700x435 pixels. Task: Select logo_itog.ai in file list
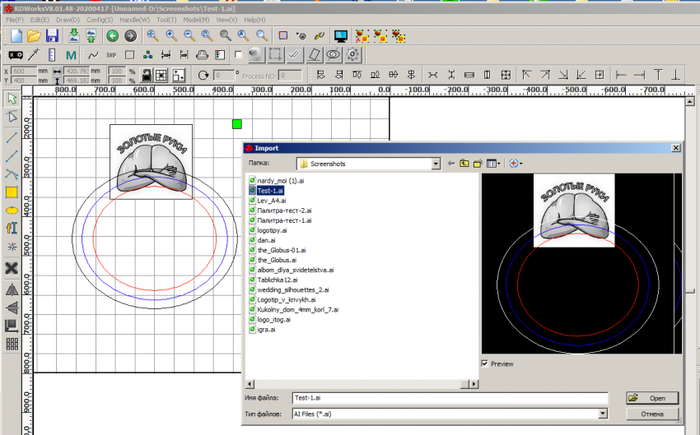[272, 320]
